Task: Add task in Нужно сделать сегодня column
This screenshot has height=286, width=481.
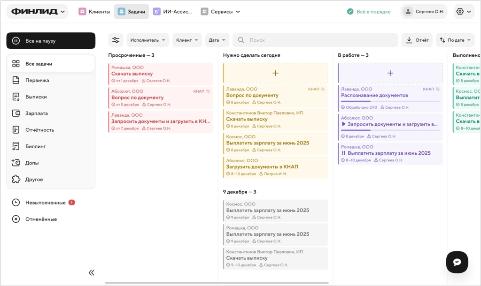Action: tap(275, 73)
